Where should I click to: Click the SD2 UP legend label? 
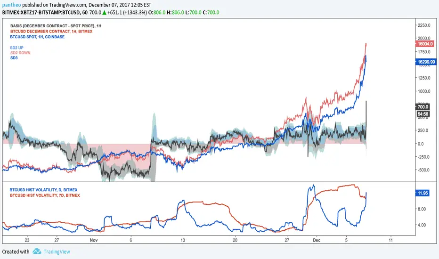(16, 48)
